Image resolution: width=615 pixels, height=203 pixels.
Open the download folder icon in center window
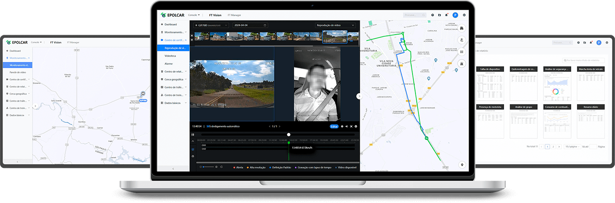pos(440,15)
